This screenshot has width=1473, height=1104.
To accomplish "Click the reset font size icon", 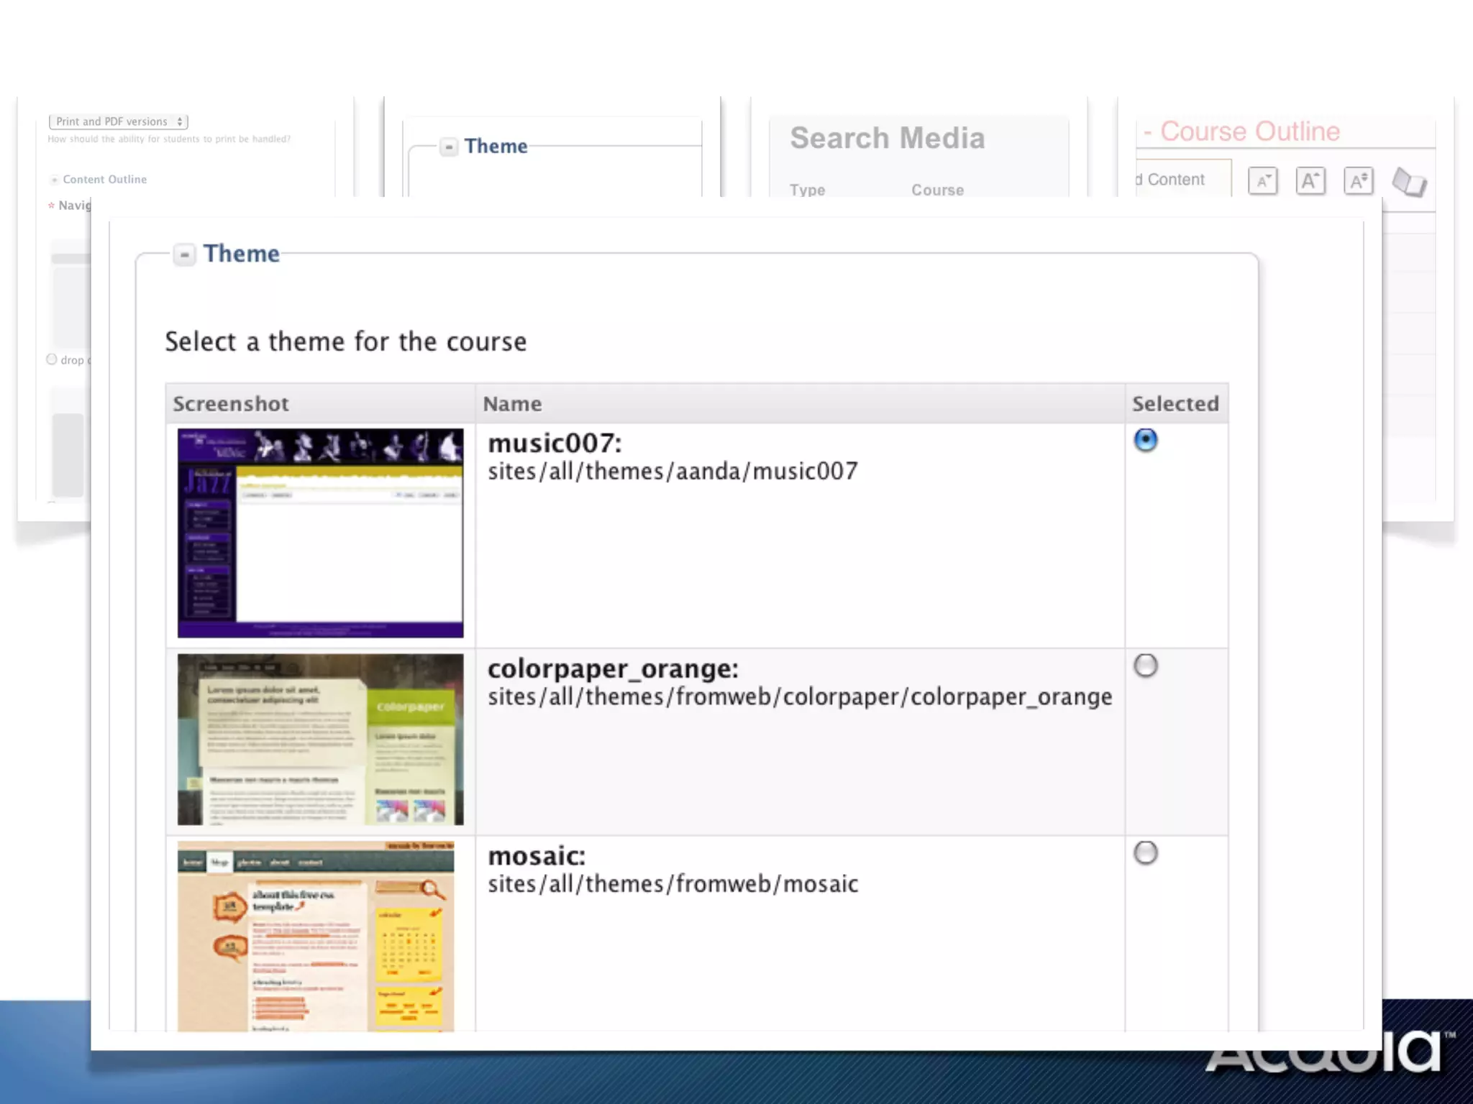I will click(1358, 180).
